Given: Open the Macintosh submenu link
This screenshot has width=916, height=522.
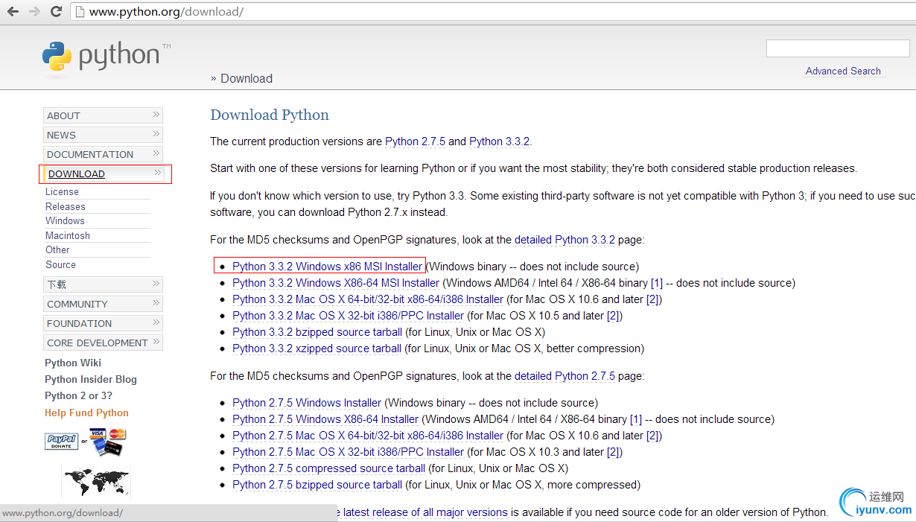Looking at the screenshot, I should pos(68,235).
